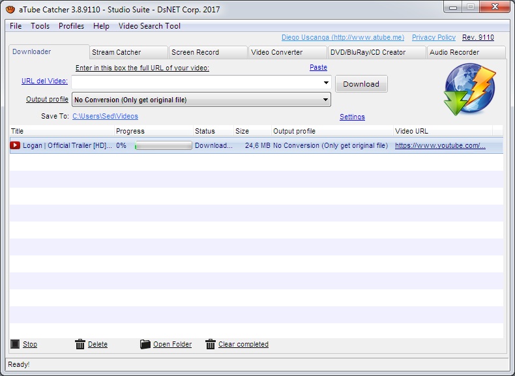515x376 pixels.
Task: Click the Diego Uscanga atube.me link
Action: (343, 37)
